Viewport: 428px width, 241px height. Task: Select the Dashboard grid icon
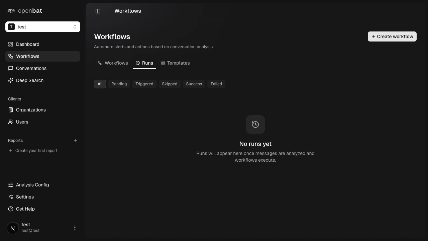pos(10,44)
